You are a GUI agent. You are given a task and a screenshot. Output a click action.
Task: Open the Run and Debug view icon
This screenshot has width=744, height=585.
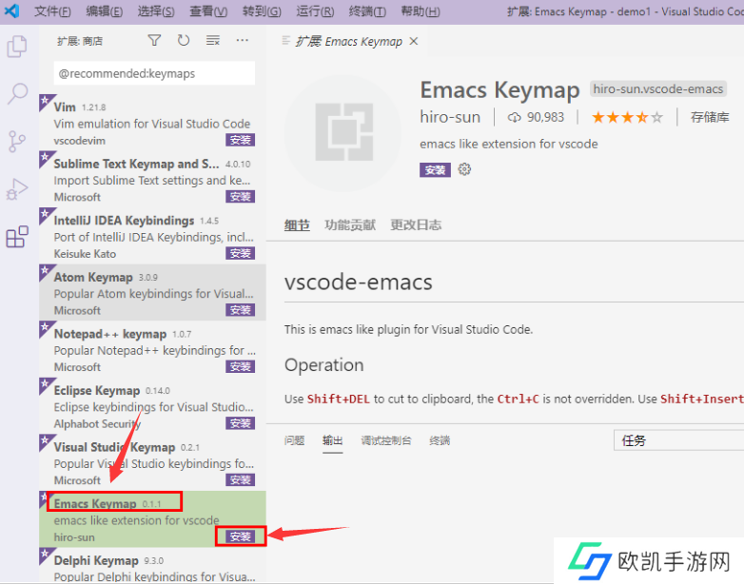pos(17,189)
